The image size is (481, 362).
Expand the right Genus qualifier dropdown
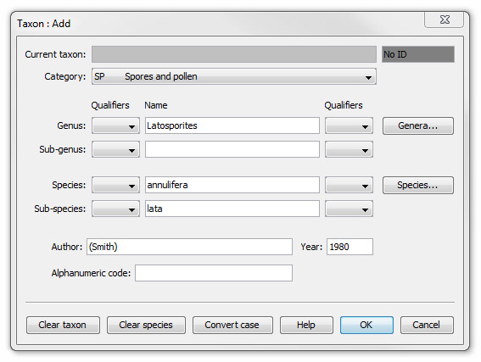[x=350, y=125]
